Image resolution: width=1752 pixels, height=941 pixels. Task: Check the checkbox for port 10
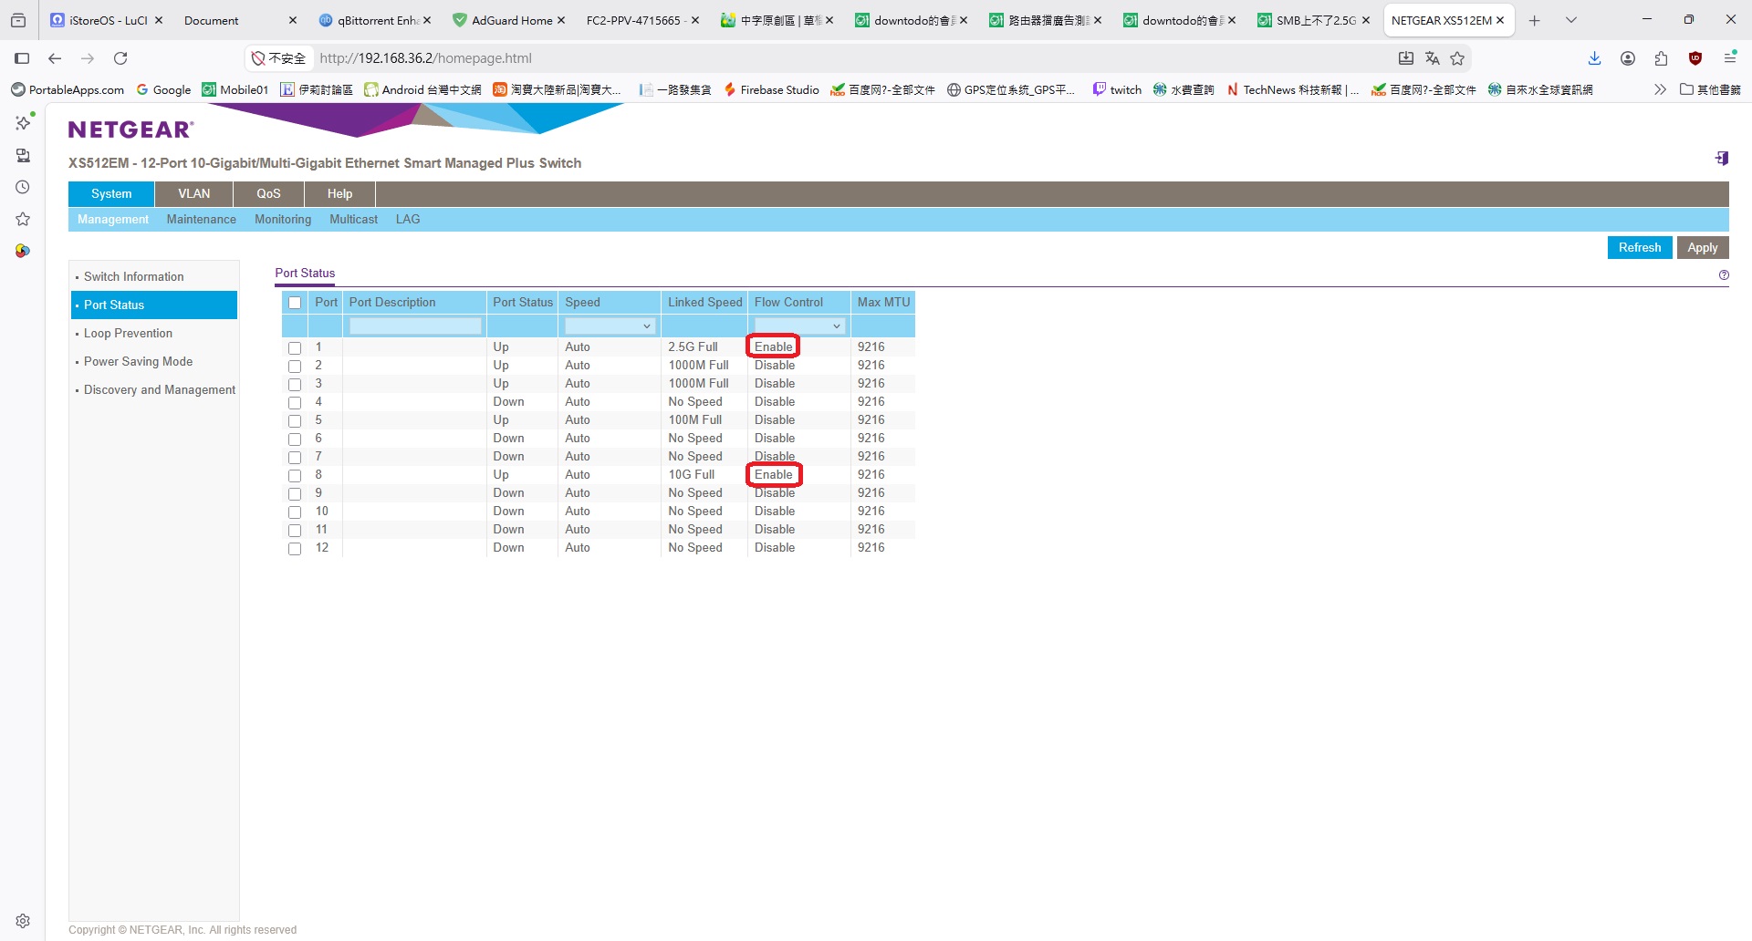pos(295,512)
